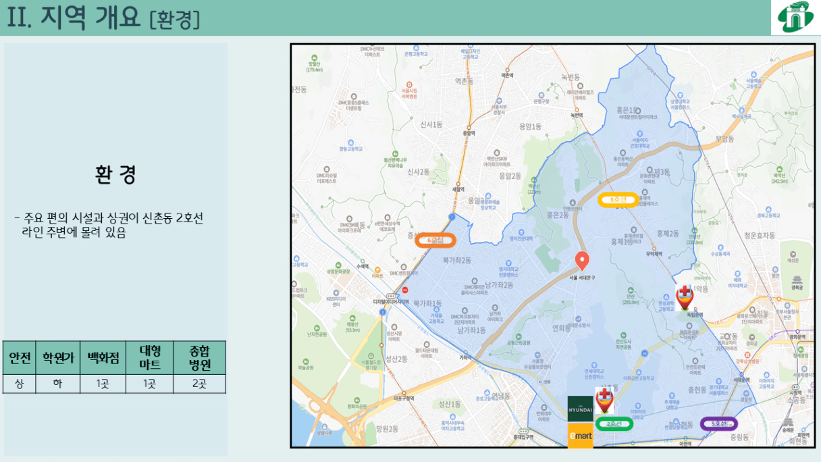Click the 학원가 table header cell
The image size is (821, 462).
57,358
